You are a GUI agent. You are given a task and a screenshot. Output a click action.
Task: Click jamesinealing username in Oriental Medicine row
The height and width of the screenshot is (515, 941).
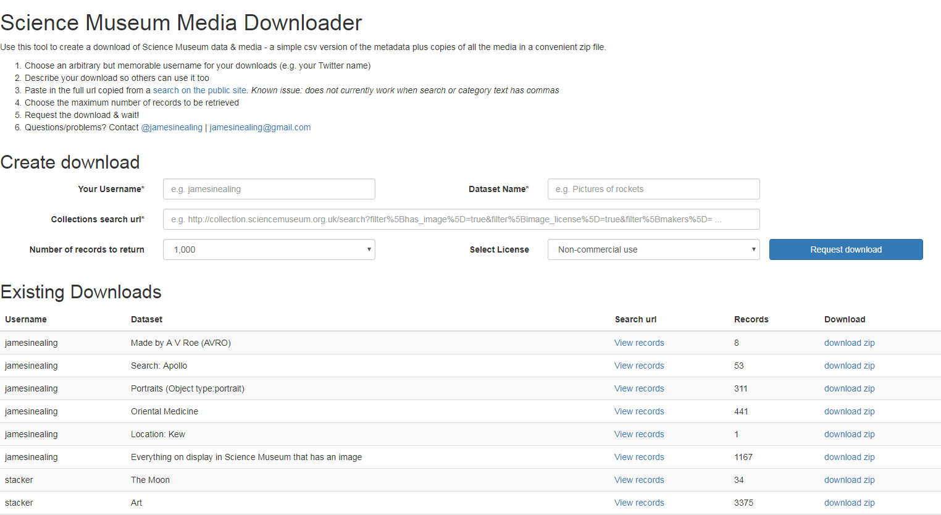[31, 411]
